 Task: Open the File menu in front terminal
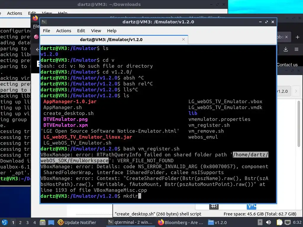(46, 31)
